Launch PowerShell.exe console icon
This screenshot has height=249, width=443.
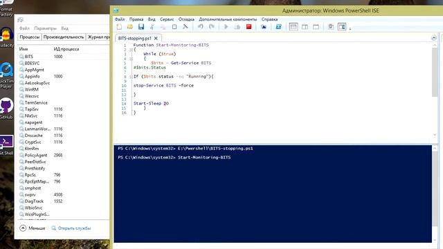(278, 27)
